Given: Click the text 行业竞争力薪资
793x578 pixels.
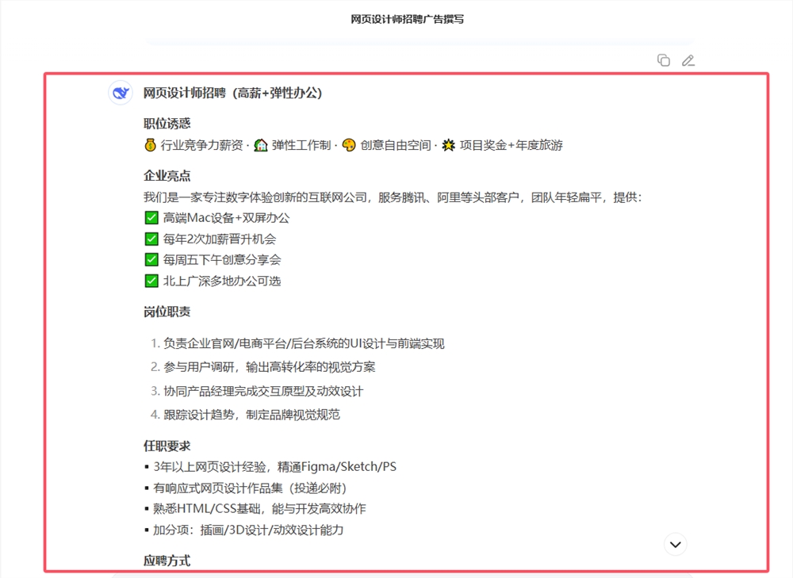Looking at the screenshot, I should click(201, 145).
